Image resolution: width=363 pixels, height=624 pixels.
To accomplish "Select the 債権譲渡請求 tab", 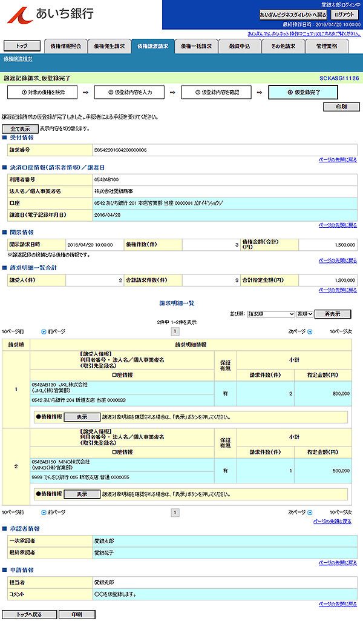I will [152, 46].
